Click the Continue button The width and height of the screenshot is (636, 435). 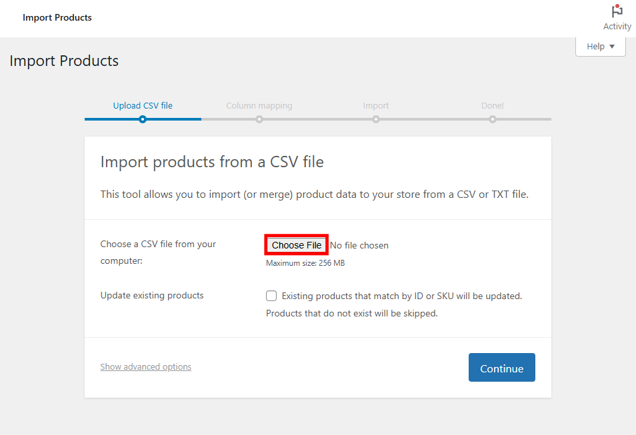coord(501,367)
